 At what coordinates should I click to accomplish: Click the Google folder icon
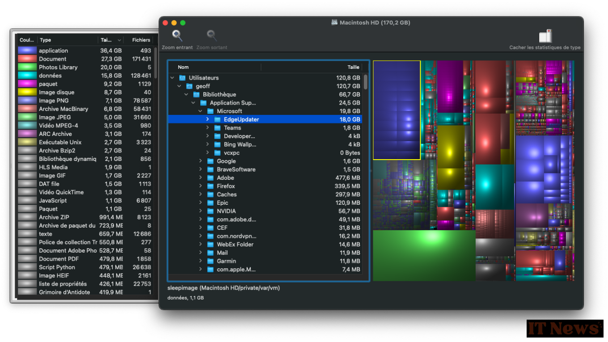tap(210, 161)
